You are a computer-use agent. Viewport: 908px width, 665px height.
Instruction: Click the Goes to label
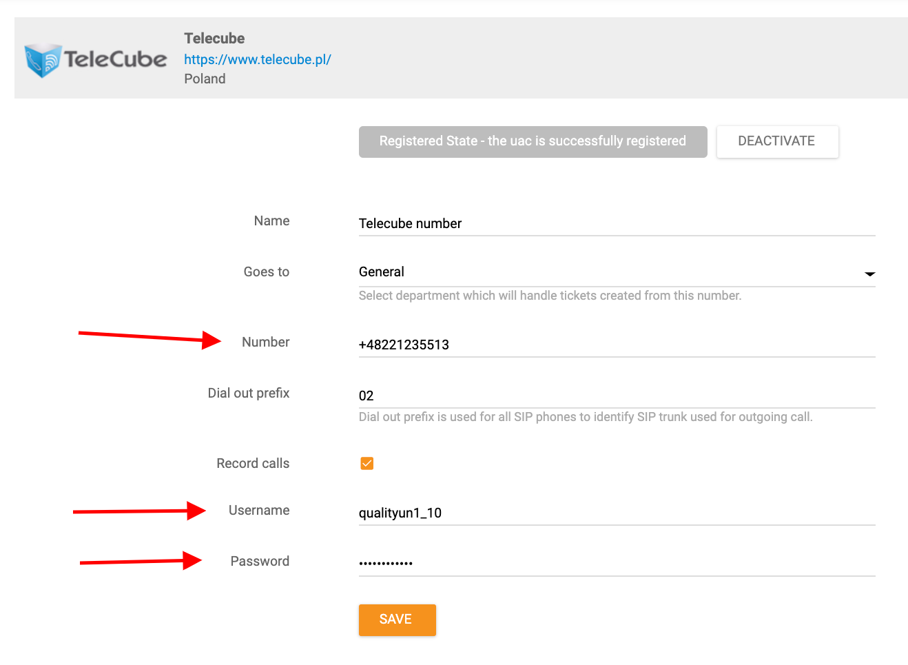point(266,272)
